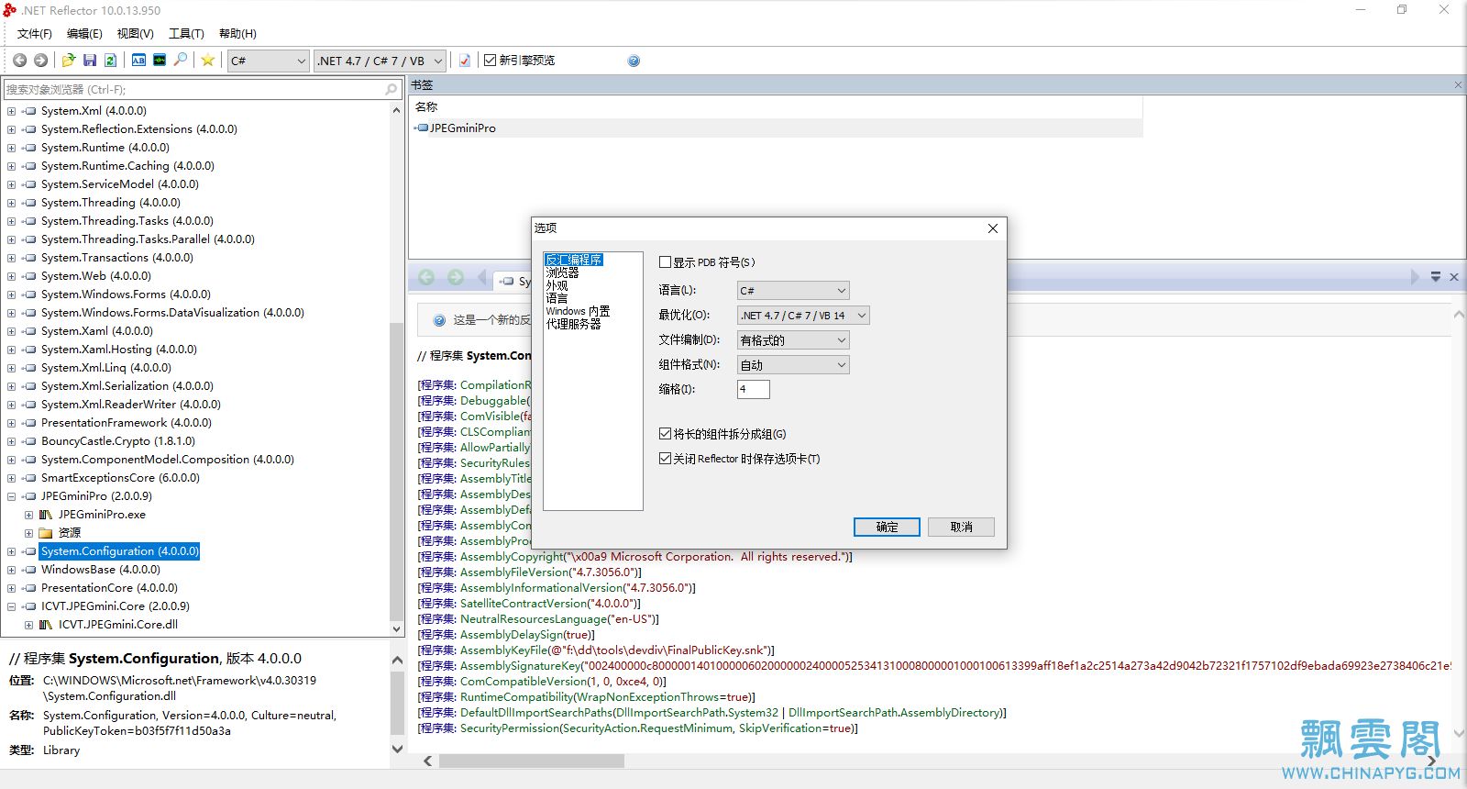Select System.Configuration (4.0.0.0) tree item
Screen dimensions: 1467x789
pyautogui.click(x=119, y=551)
